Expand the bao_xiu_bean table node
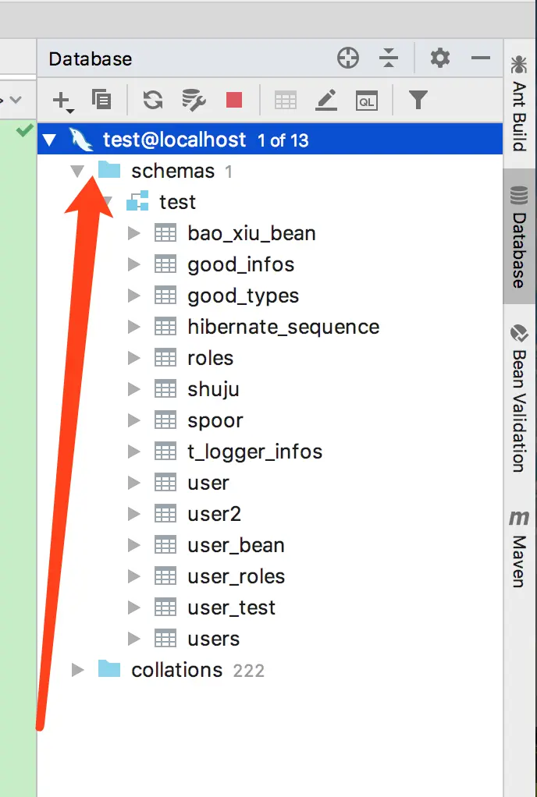 click(x=133, y=233)
